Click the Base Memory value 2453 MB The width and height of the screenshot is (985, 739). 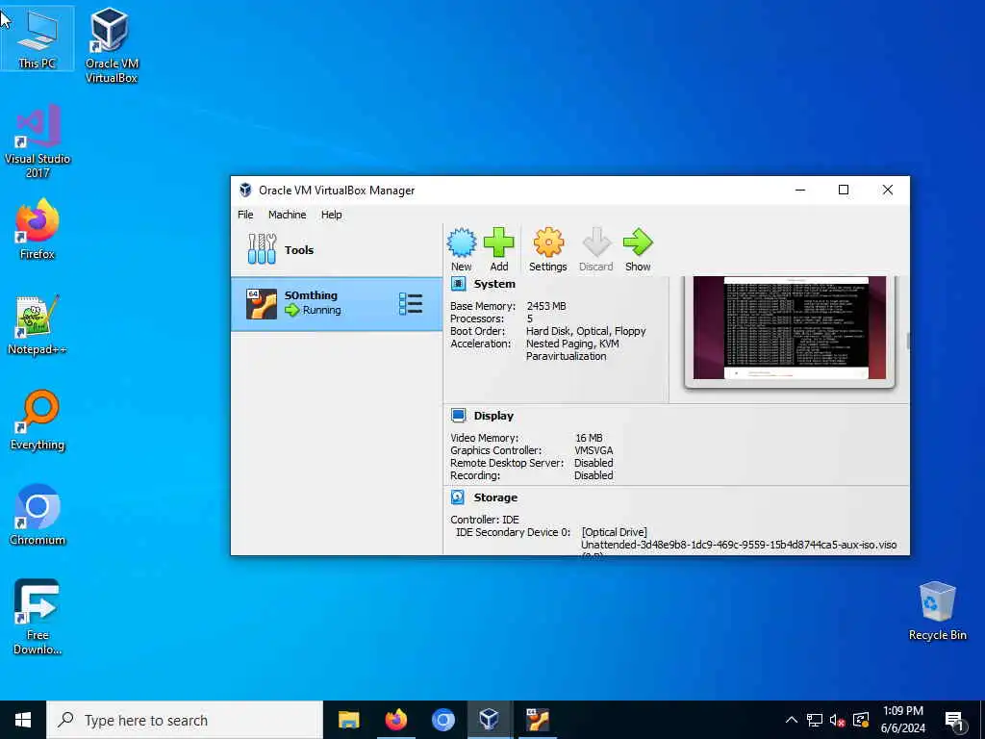[x=546, y=306]
